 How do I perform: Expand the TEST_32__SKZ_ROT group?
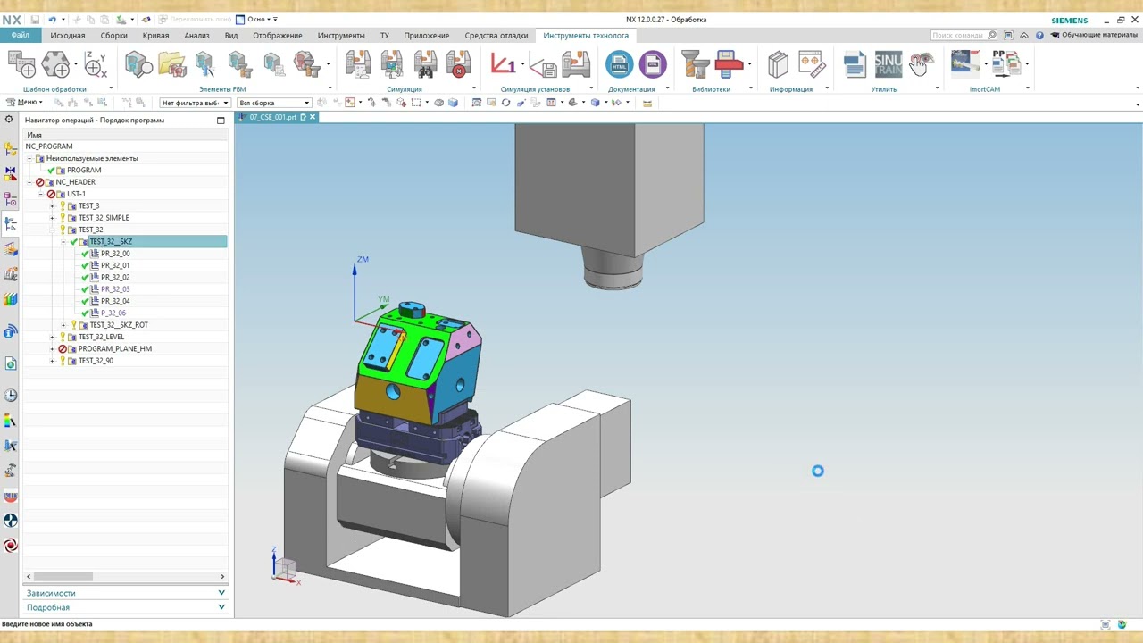point(63,325)
